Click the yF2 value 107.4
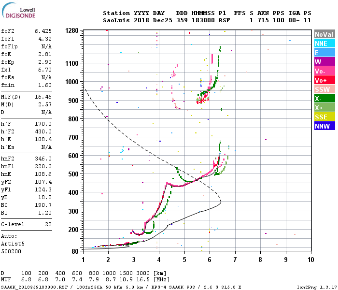Screen dimensions: 338x290 [43, 182]
